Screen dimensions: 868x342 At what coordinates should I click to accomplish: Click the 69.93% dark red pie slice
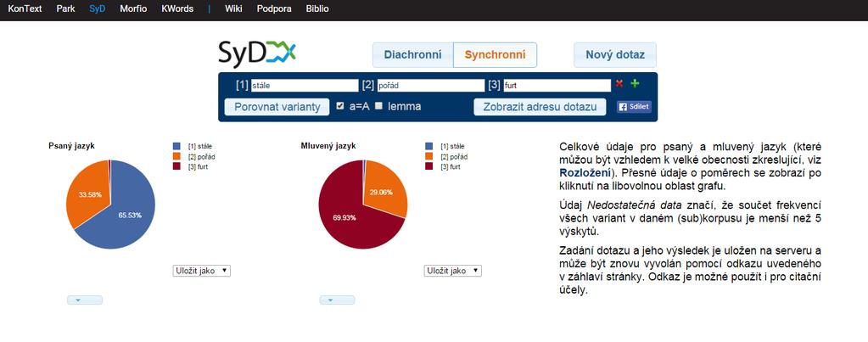[344, 218]
